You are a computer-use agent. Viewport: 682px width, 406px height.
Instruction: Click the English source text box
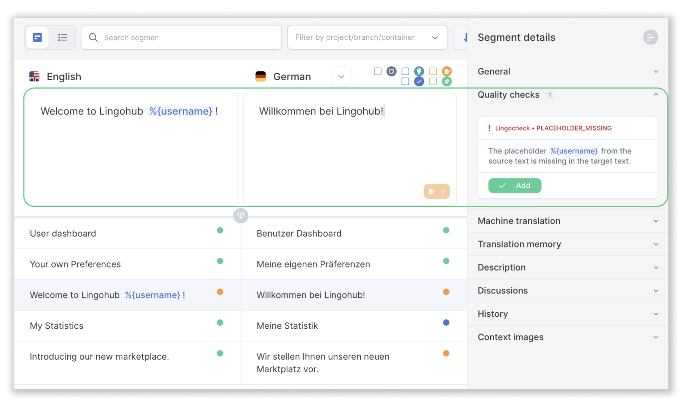[x=131, y=149]
